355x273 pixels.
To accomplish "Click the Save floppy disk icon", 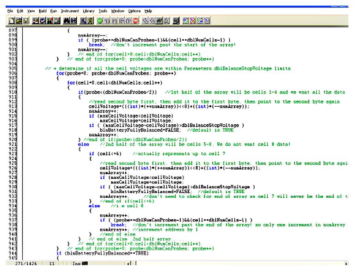I will click(26, 21).
